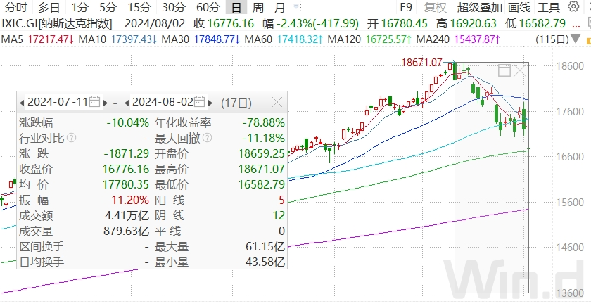Viewport: 591px width, 306px height.
Task: Open the F9 deep data view
Action: 406,7
